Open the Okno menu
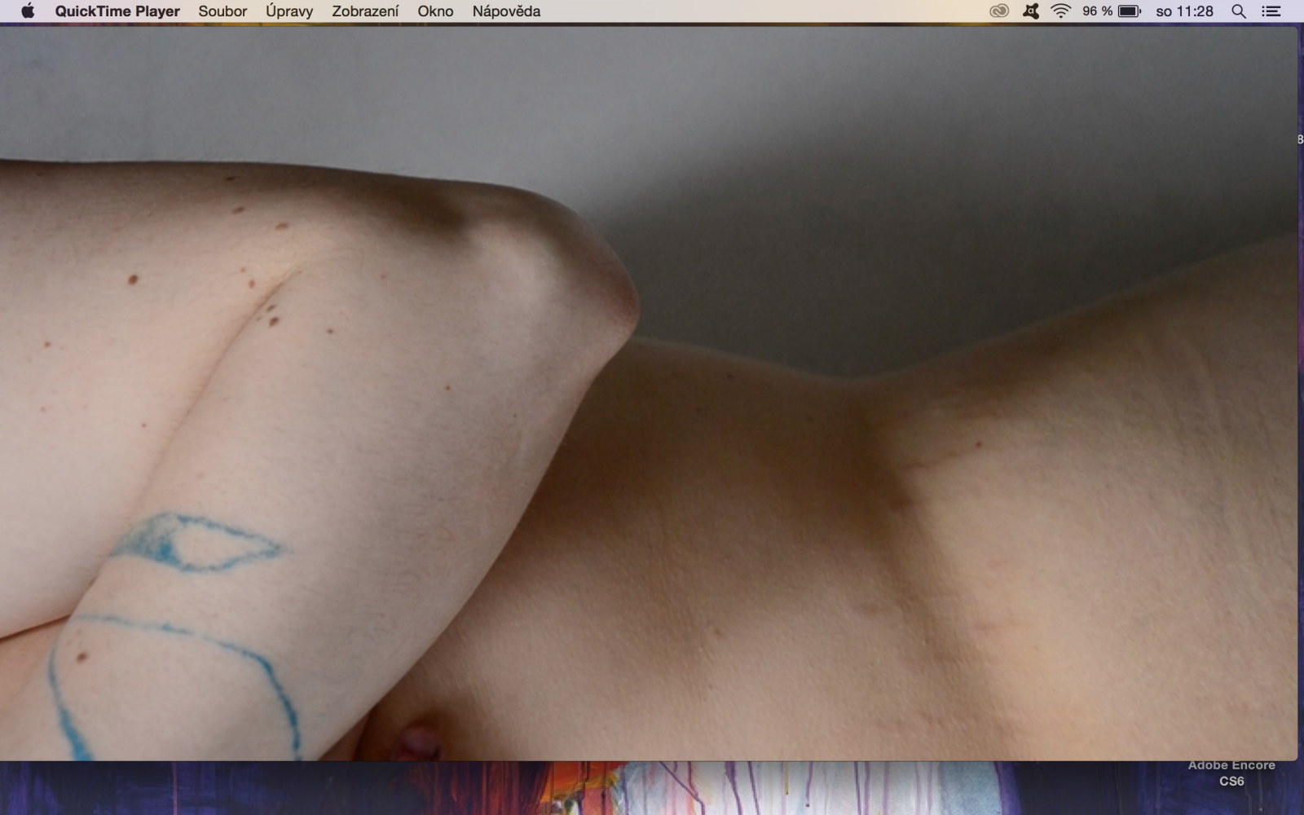 coord(435,11)
